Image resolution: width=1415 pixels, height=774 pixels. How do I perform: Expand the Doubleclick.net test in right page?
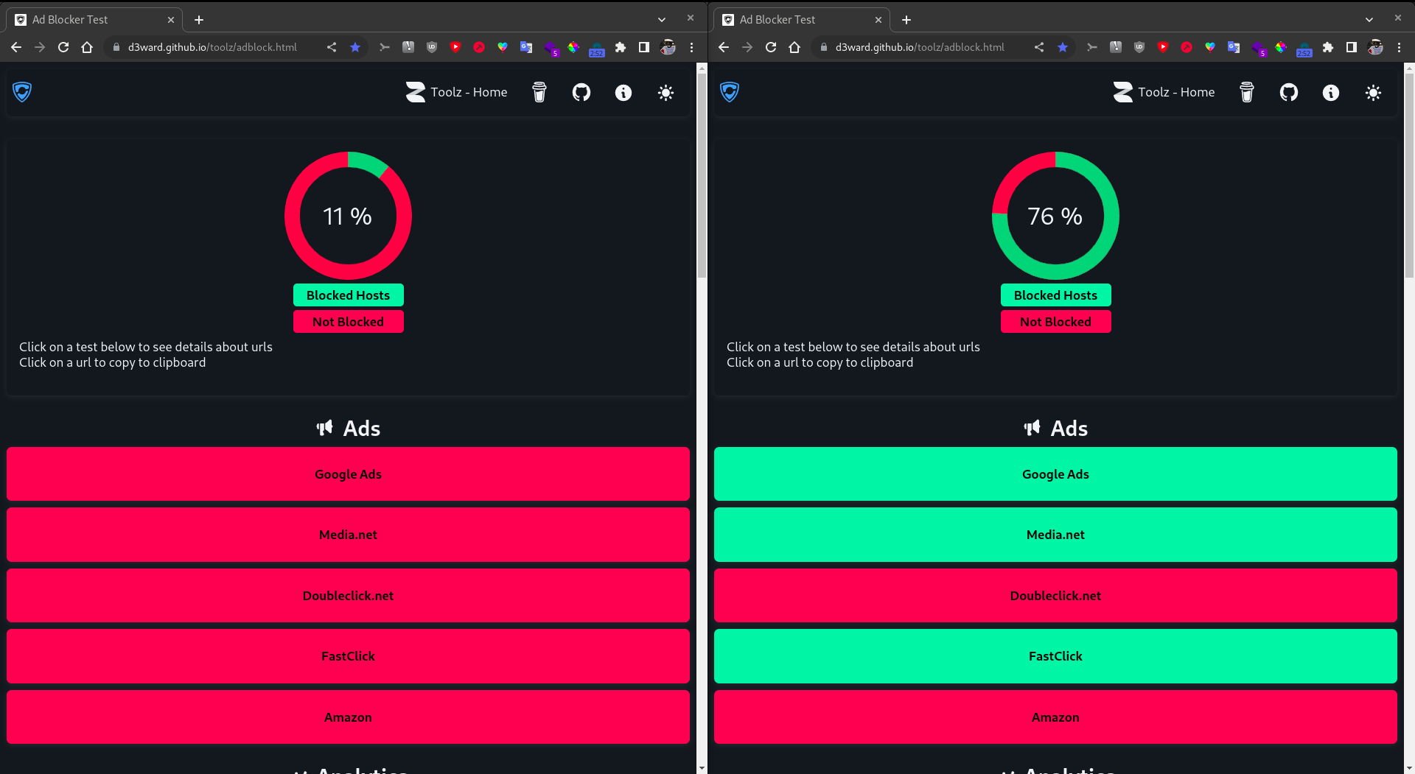1055,595
